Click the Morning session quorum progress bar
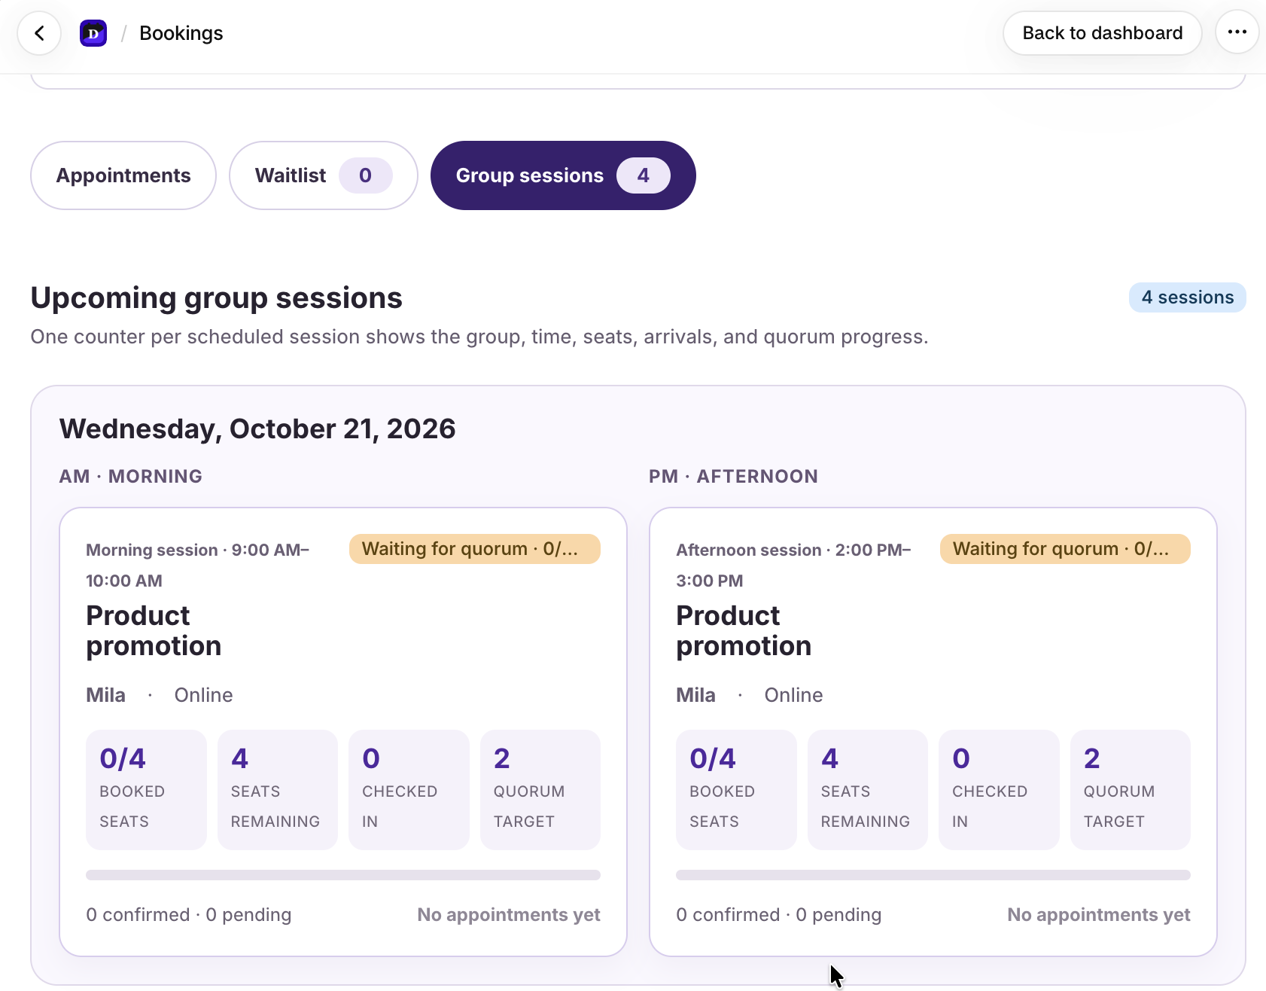 tap(343, 875)
